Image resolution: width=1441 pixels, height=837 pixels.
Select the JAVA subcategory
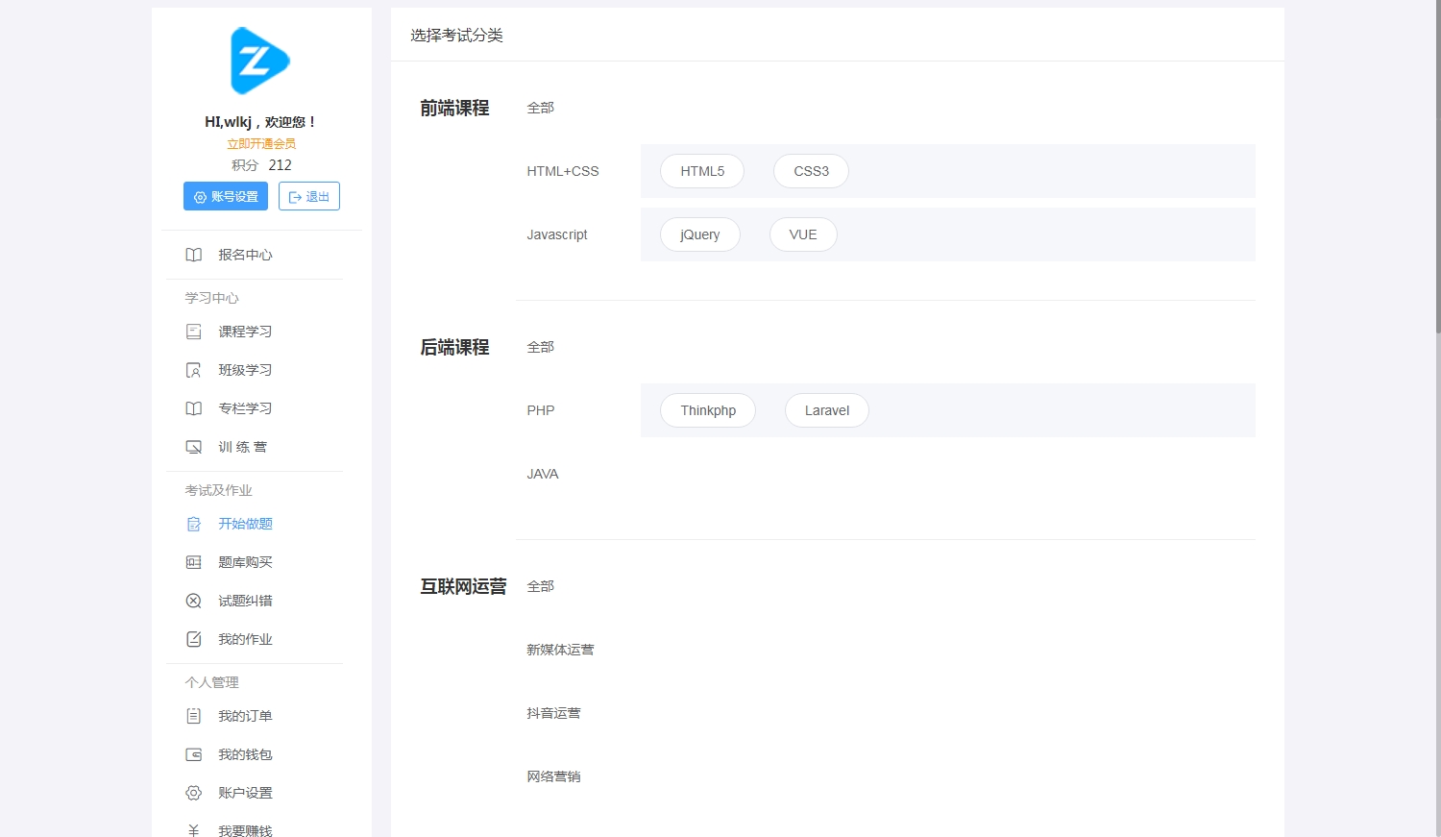(543, 474)
